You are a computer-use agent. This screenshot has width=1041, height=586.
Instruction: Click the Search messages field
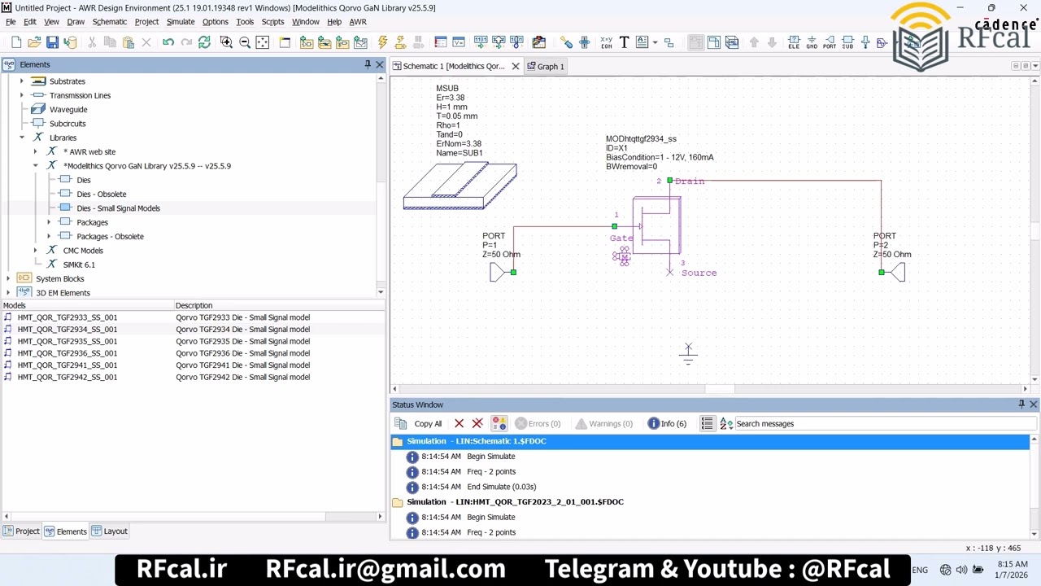coord(885,423)
